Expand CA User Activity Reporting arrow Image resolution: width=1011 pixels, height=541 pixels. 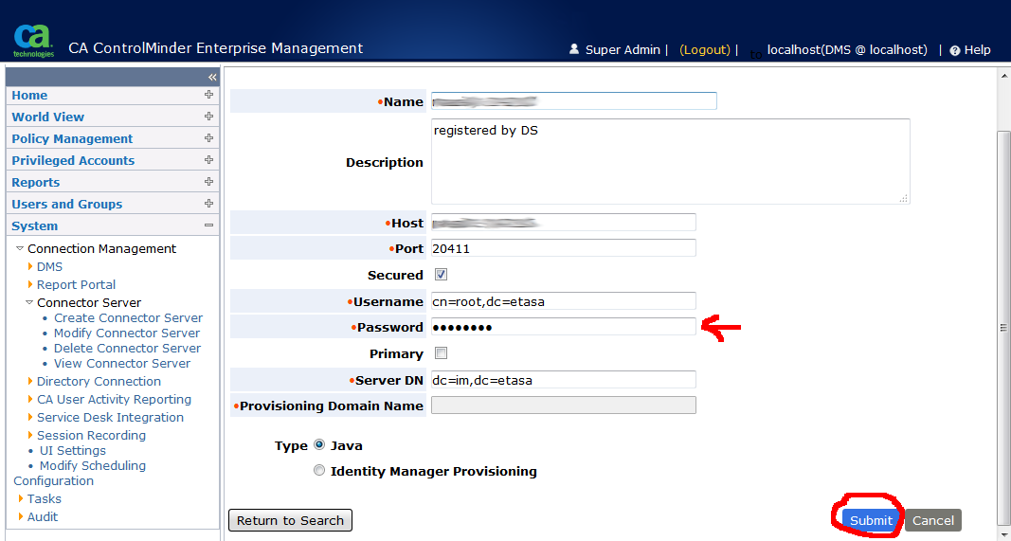tap(29, 399)
